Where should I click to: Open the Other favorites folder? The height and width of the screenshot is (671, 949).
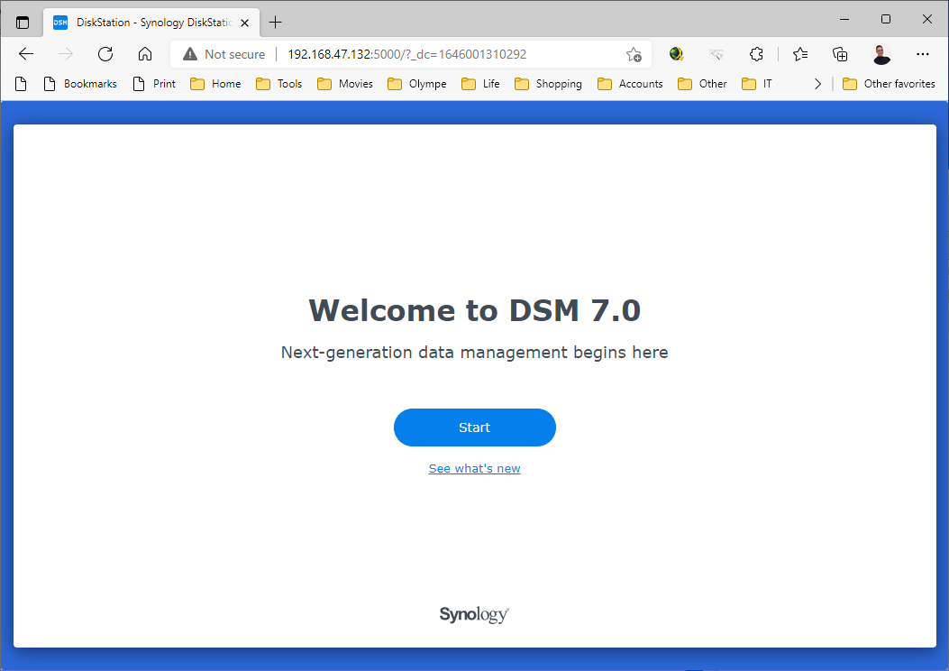[x=890, y=84]
